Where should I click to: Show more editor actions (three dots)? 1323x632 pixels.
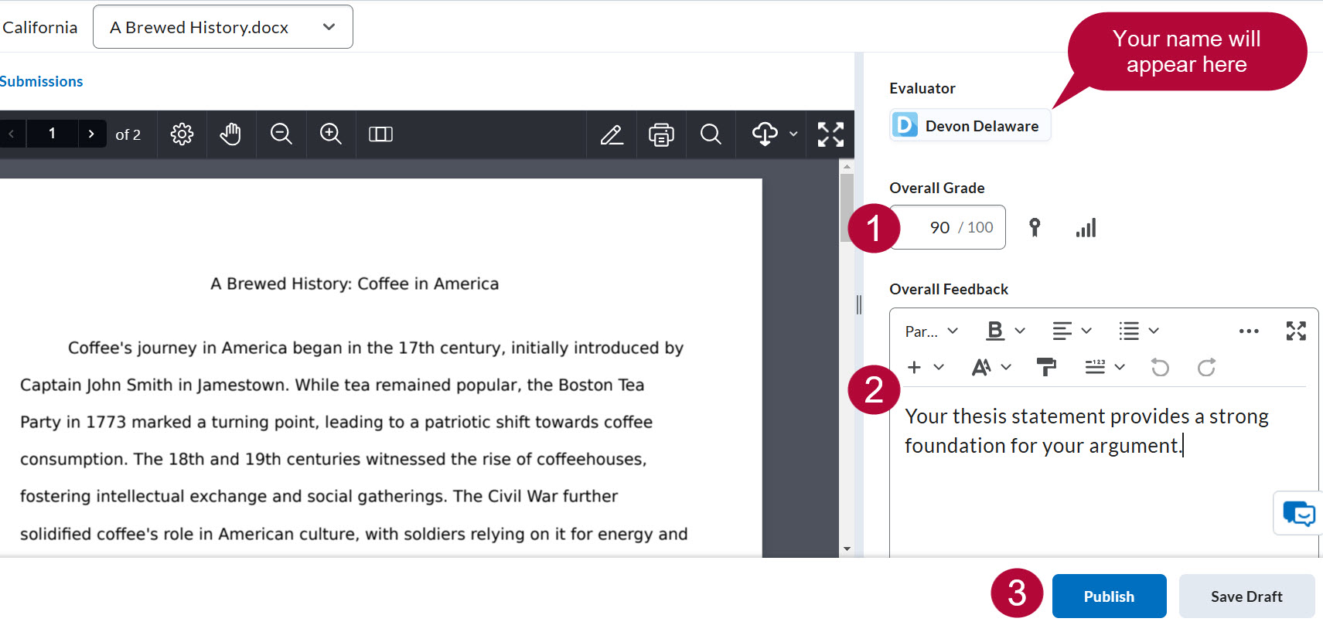pos(1249,331)
